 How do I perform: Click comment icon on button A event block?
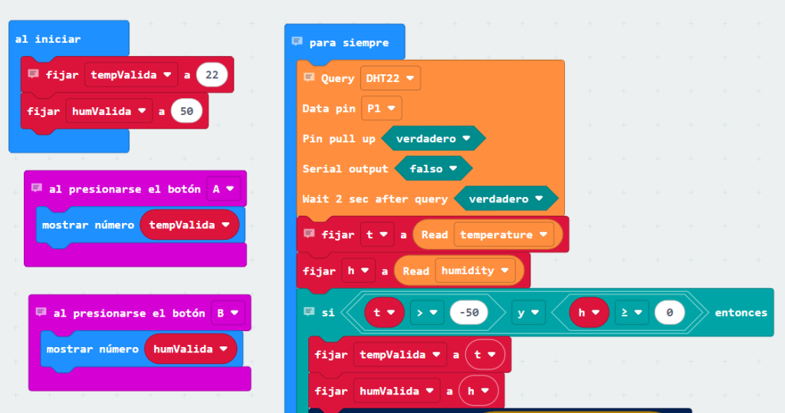37,188
